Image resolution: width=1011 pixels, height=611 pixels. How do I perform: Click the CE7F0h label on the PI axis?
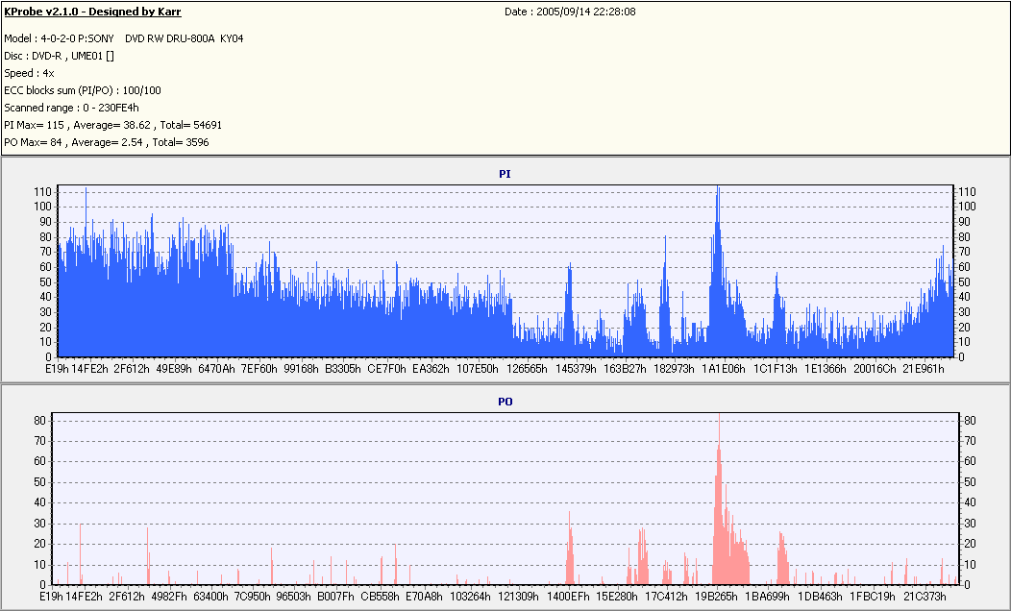tap(387, 369)
